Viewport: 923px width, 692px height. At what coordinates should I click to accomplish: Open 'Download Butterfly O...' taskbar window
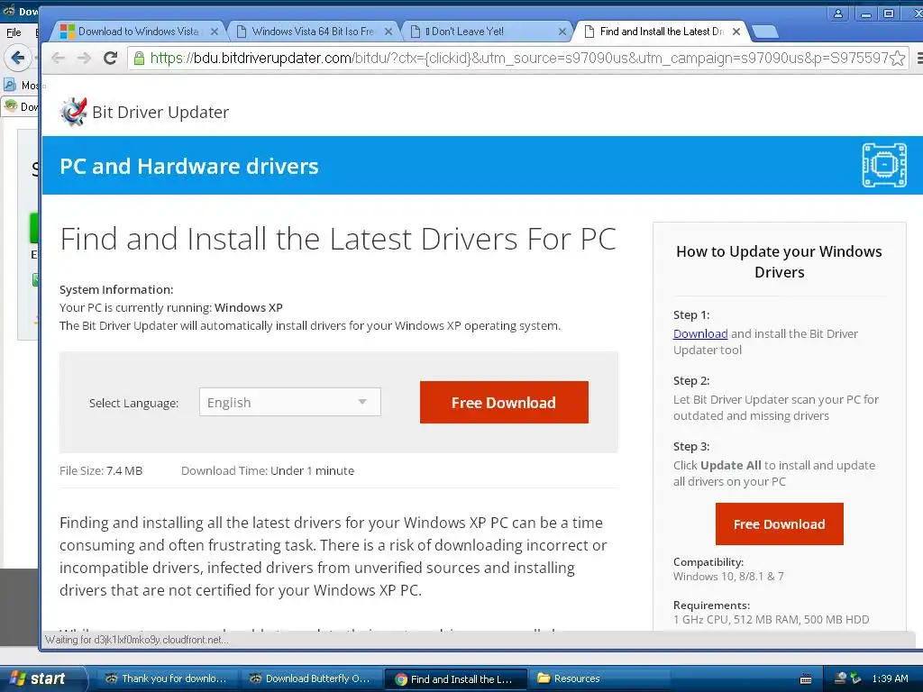[311, 678]
